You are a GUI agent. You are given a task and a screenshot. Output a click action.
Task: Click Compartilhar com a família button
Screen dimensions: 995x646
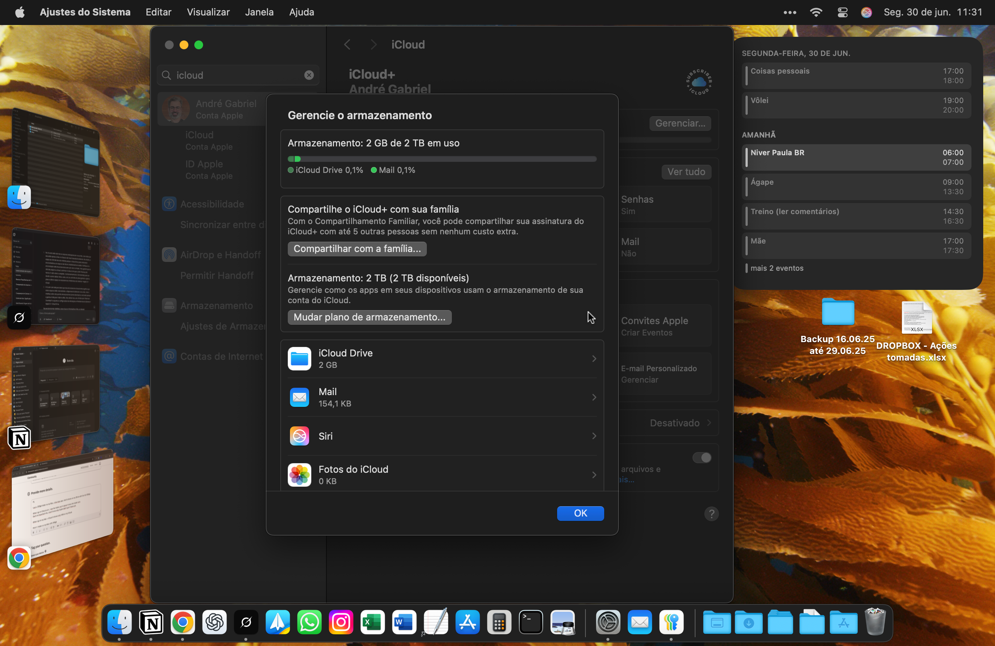[x=357, y=249]
